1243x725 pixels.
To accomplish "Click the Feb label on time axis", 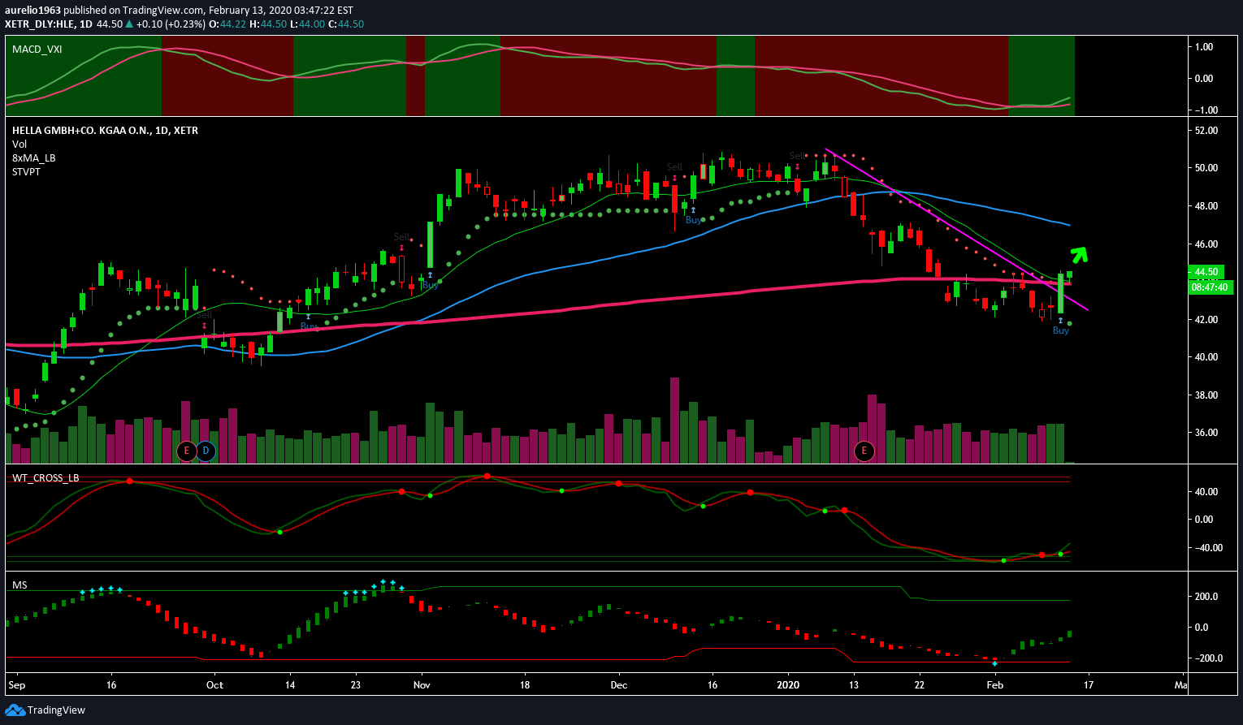I will click(994, 685).
